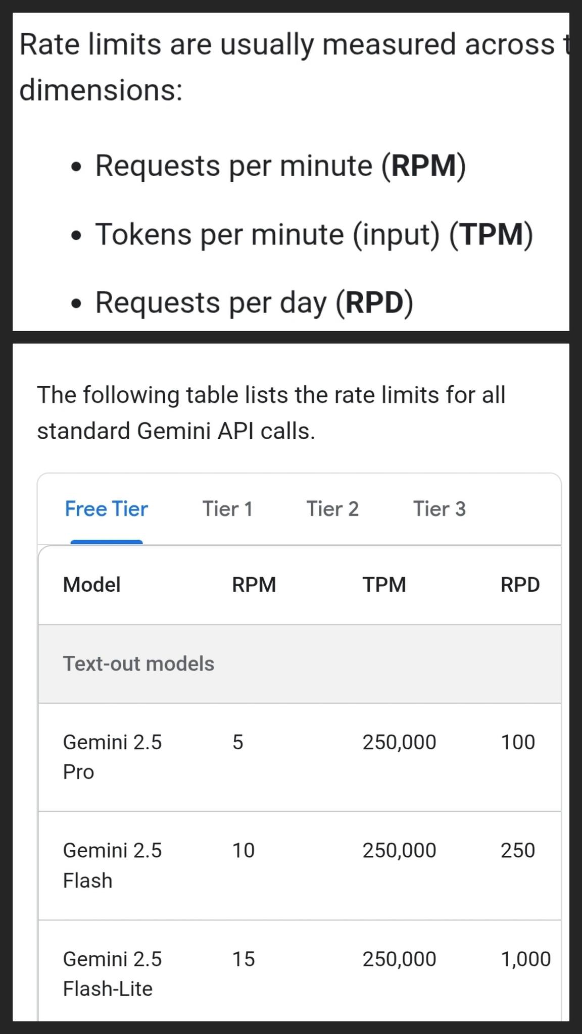
Task: Click the RPD column header
Action: pos(520,585)
